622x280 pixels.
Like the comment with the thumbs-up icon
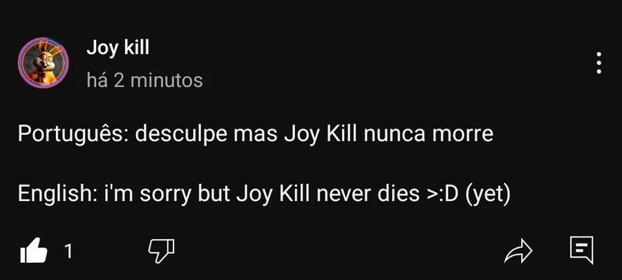pos(34,250)
